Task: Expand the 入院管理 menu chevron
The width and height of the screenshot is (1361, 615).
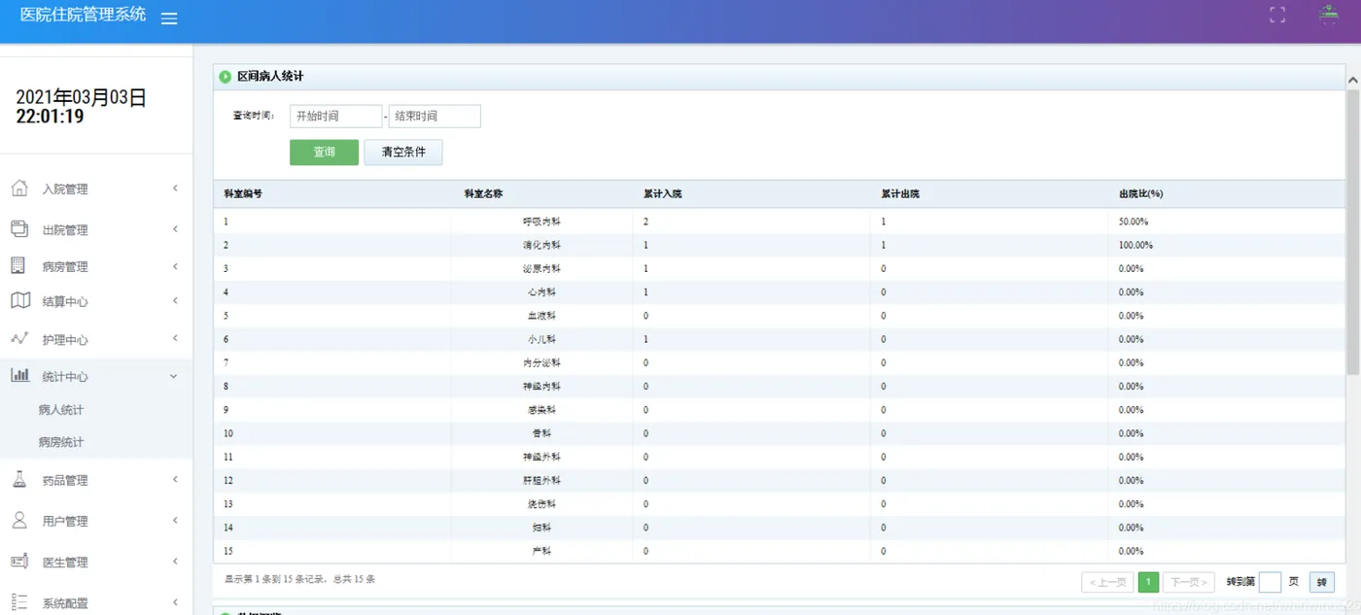Action: pyautogui.click(x=175, y=188)
